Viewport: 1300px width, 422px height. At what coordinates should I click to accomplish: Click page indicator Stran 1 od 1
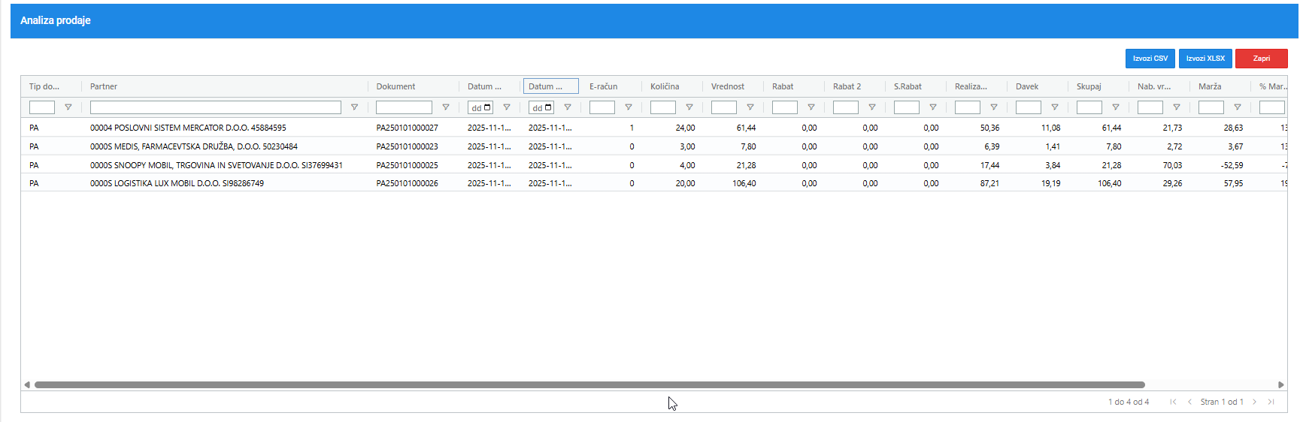[x=1222, y=402]
